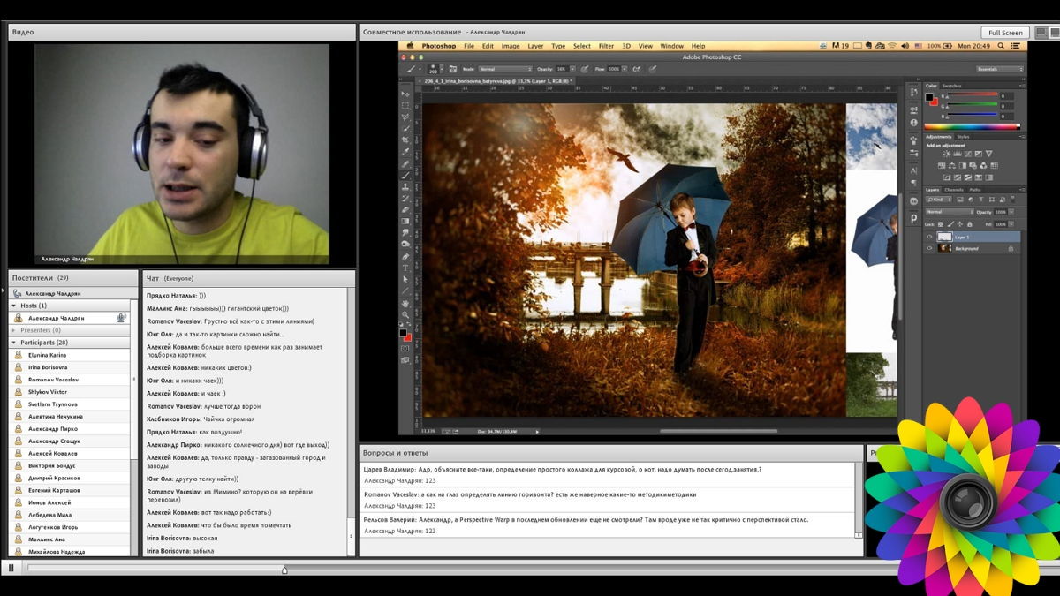Toggle visibility of the Background layer
1060x596 pixels.
(x=929, y=249)
